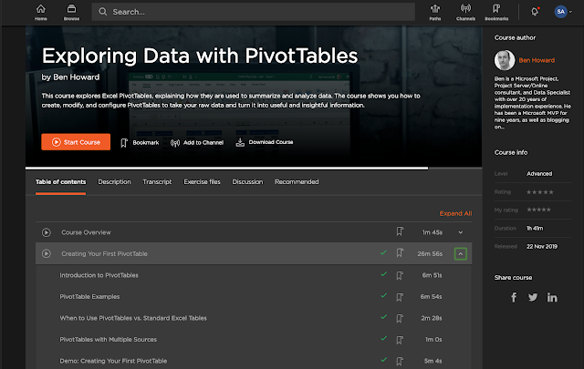Click the Expand All link
Image resolution: width=584 pixels, height=369 pixels.
click(455, 213)
